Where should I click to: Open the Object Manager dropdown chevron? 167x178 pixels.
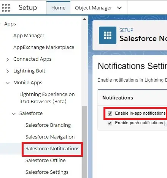coord(119,8)
